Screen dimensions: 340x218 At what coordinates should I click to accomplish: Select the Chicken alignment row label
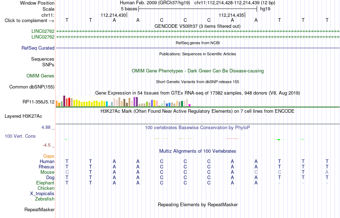click(x=46, y=188)
